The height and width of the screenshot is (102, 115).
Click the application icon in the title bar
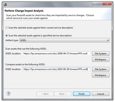click(5, 4)
